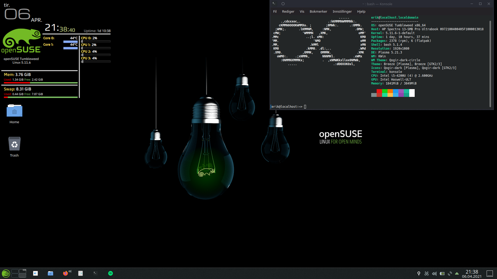Toggle show desktop with the corner button

490,273
